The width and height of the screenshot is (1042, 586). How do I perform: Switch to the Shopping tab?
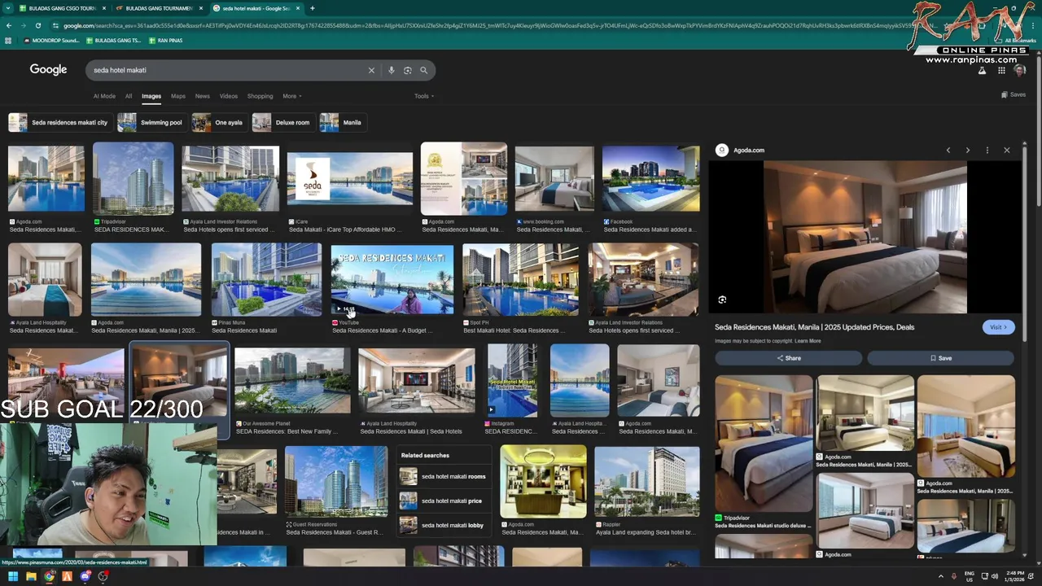[260, 96]
